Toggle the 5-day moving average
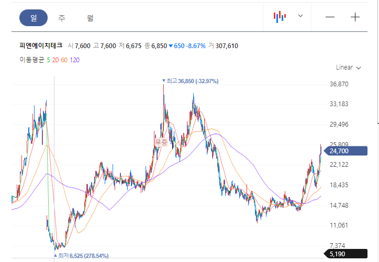This screenshot has height=262, width=379. coord(48,60)
